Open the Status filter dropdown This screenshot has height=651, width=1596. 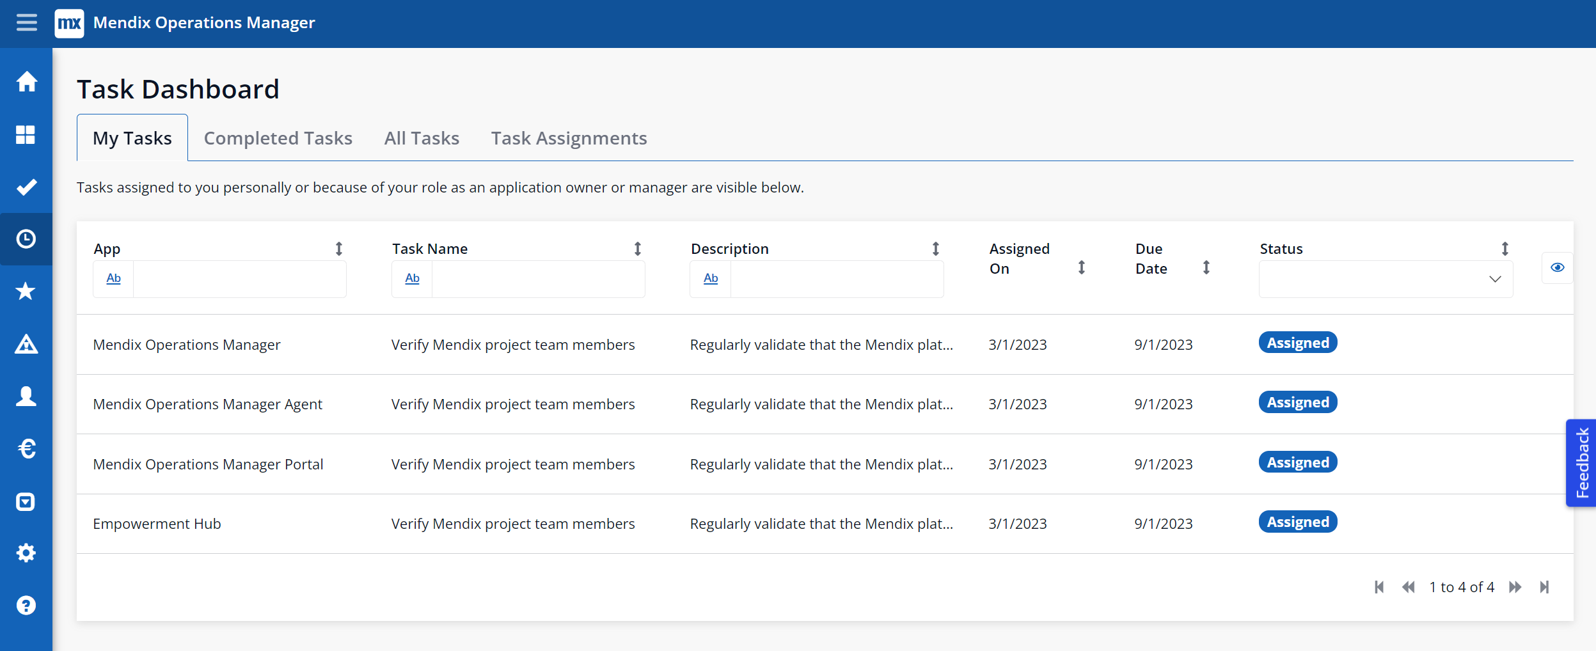1386,279
